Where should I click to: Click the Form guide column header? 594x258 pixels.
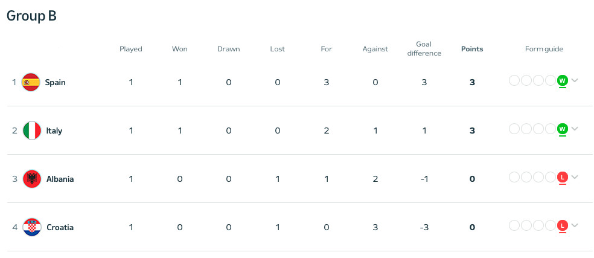[x=543, y=49]
